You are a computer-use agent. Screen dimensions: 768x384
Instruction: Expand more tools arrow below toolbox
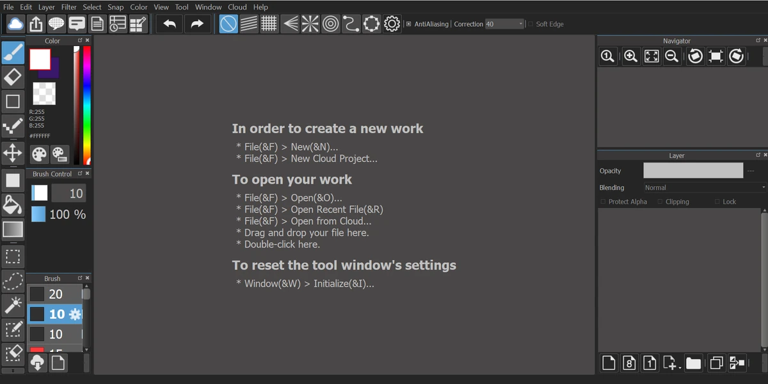coord(13,371)
